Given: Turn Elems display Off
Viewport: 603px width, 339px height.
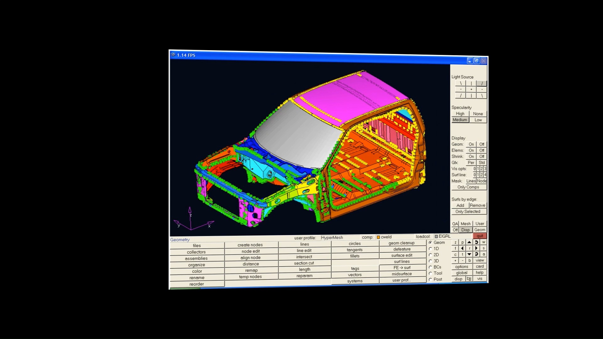Looking at the screenshot, I should click(x=481, y=150).
